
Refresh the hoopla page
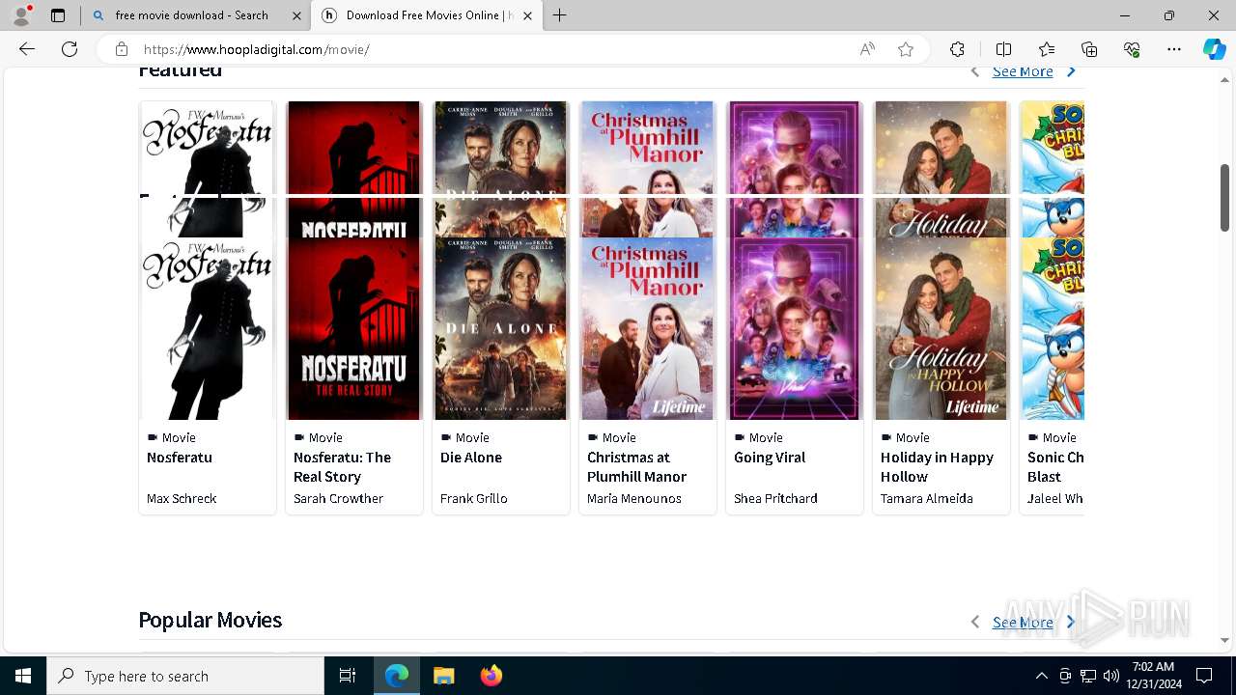pos(70,49)
